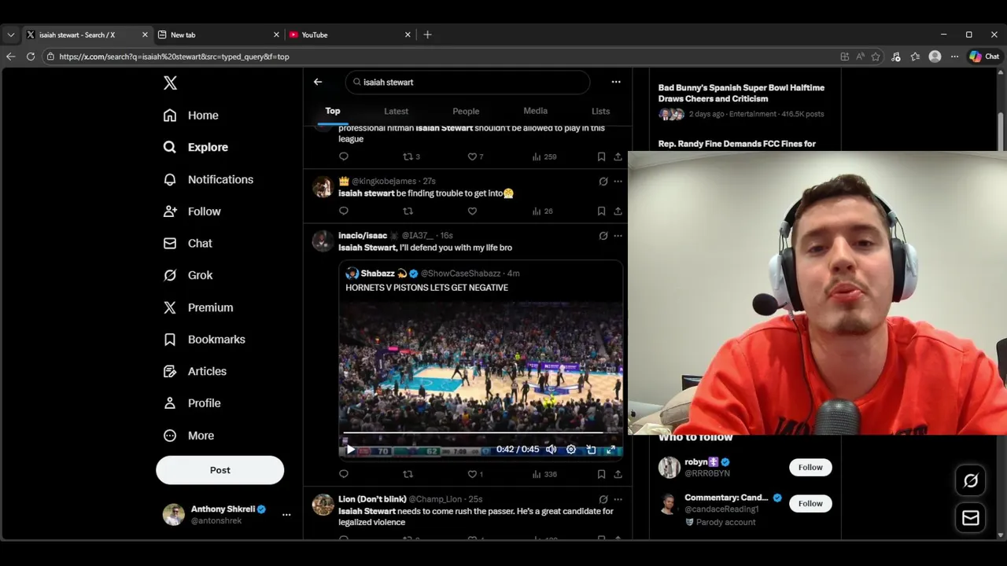Repost the post with 3 reposts
Viewport: 1007px width, 566px height.
(x=411, y=156)
